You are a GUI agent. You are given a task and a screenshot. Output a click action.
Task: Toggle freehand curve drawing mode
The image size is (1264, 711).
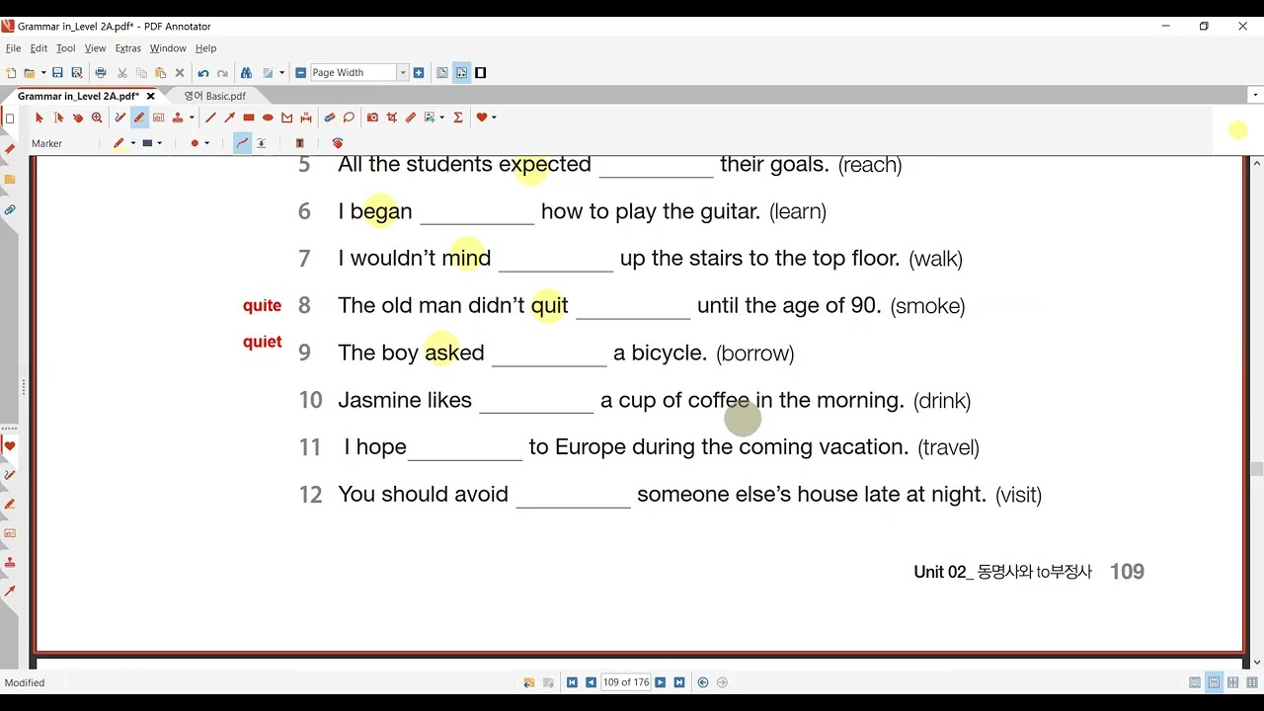tap(242, 143)
